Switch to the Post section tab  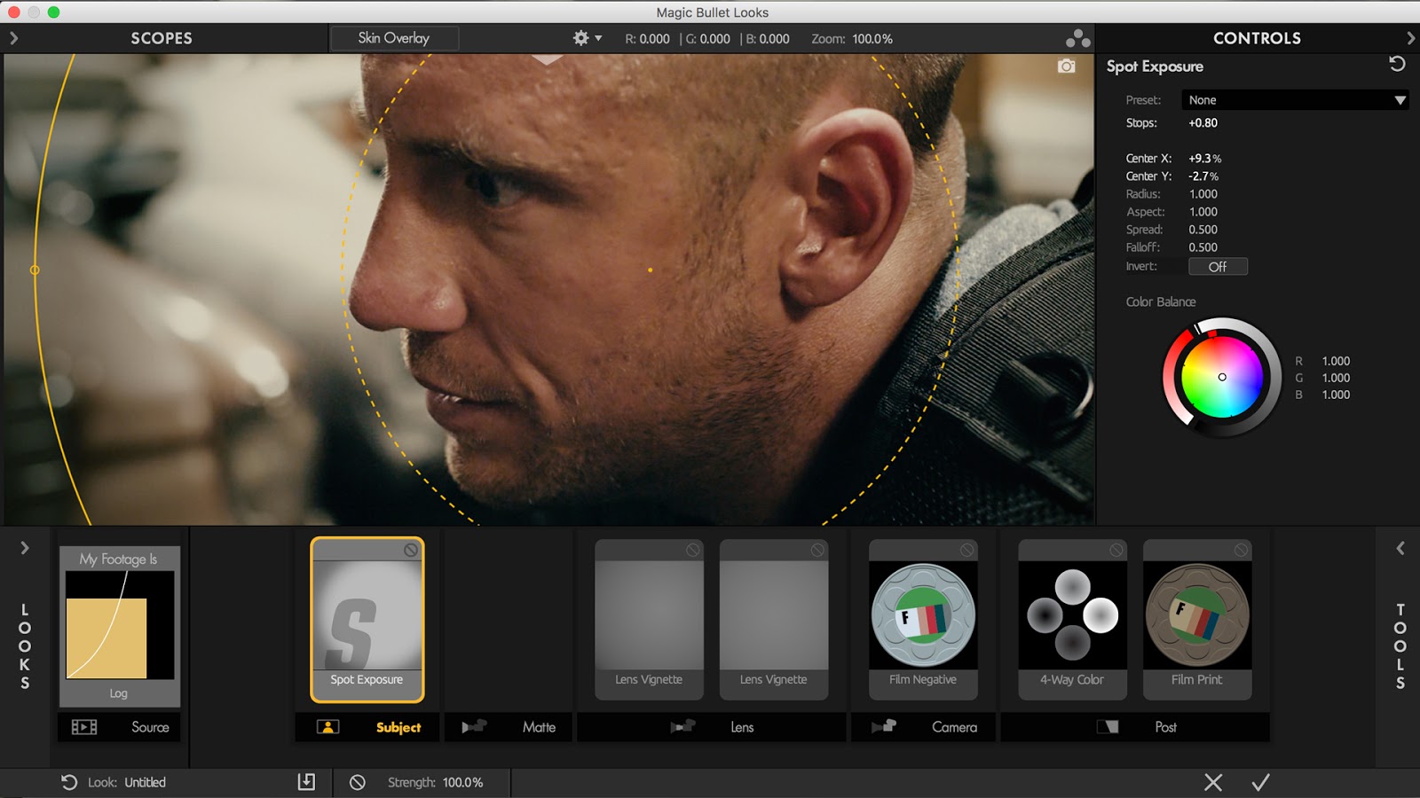coord(1135,727)
